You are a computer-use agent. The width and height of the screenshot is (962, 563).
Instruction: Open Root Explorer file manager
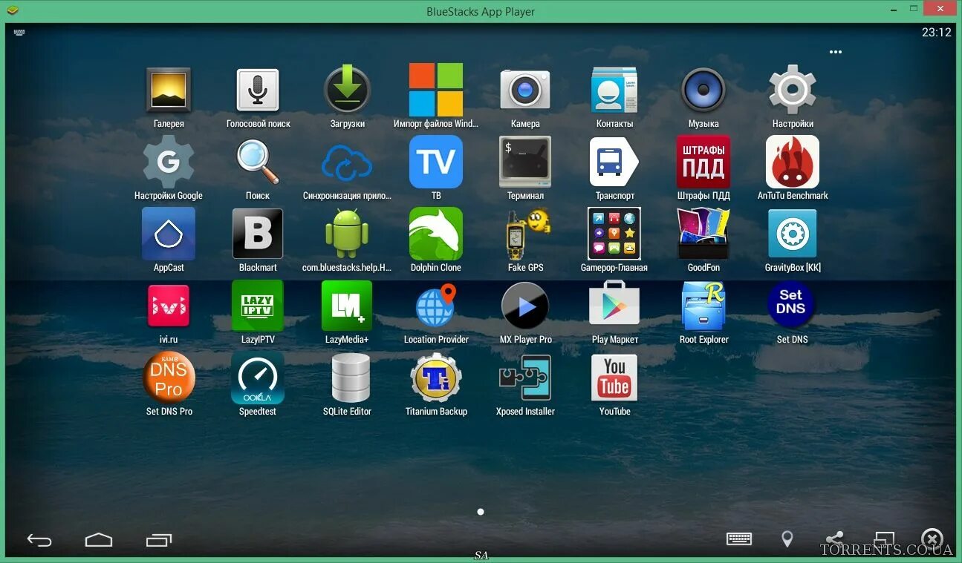tap(703, 306)
